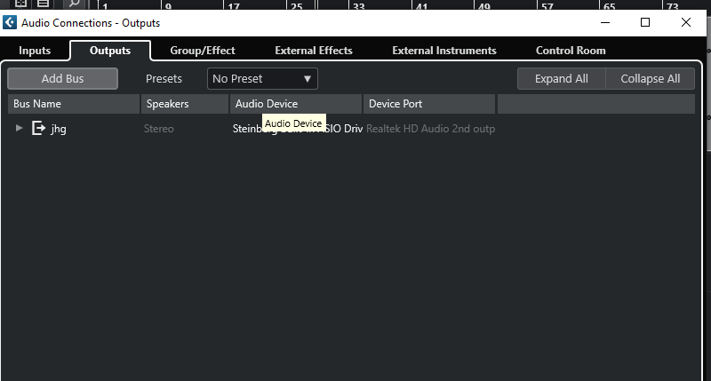
Task: Click the Expand All button
Action: point(562,78)
